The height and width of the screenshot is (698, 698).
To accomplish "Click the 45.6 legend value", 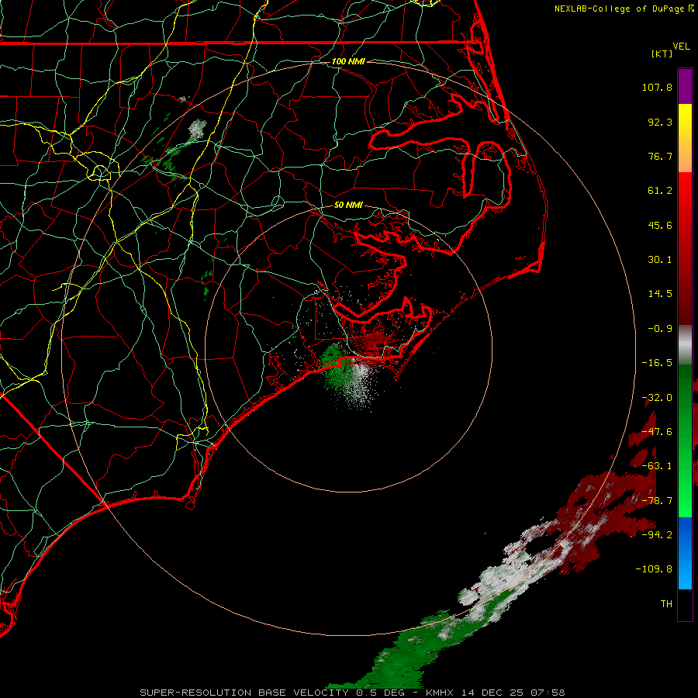I will click(x=660, y=225).
